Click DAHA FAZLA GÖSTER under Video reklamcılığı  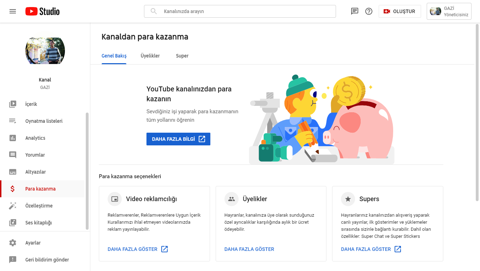coord(138,249)
